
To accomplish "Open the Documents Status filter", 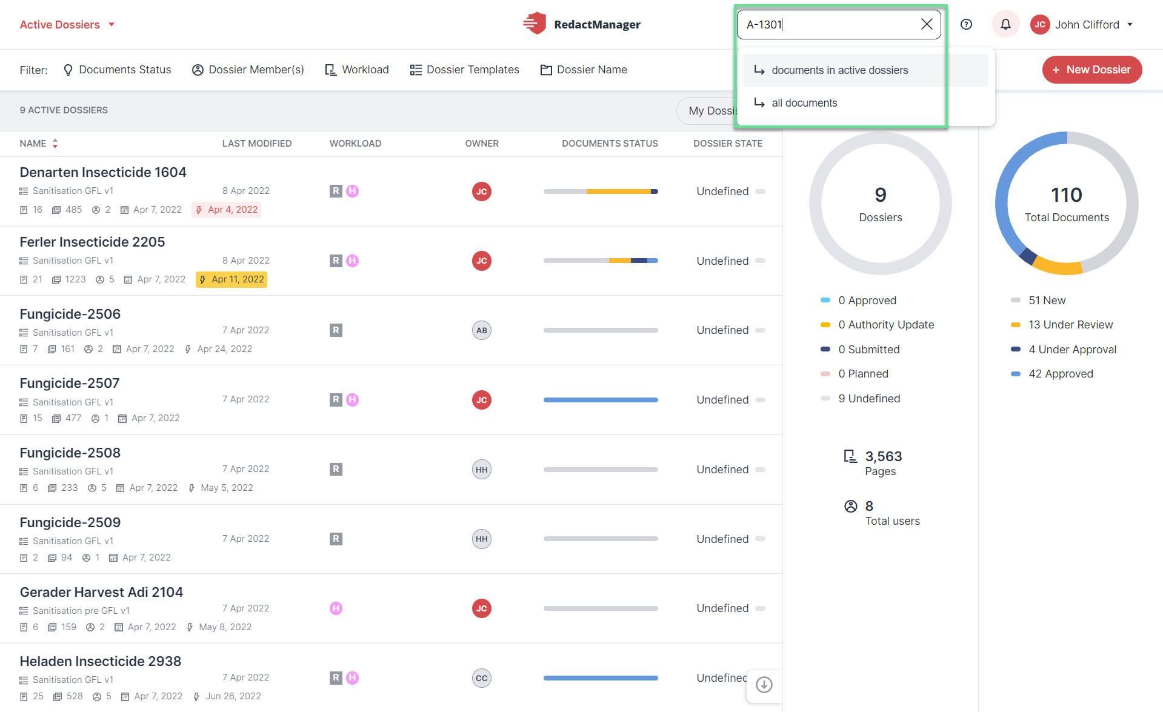I will point(118,70).
